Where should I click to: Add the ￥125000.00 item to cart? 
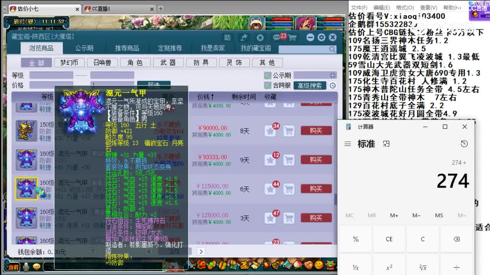[x=289, y=218]
